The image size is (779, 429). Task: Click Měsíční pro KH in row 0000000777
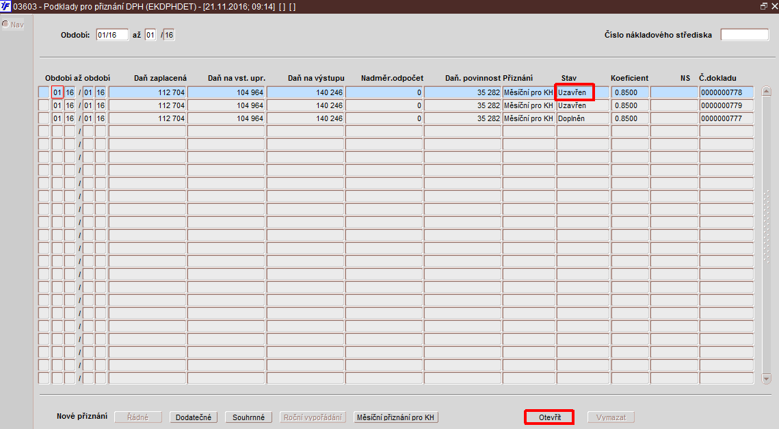click(529, 118)
